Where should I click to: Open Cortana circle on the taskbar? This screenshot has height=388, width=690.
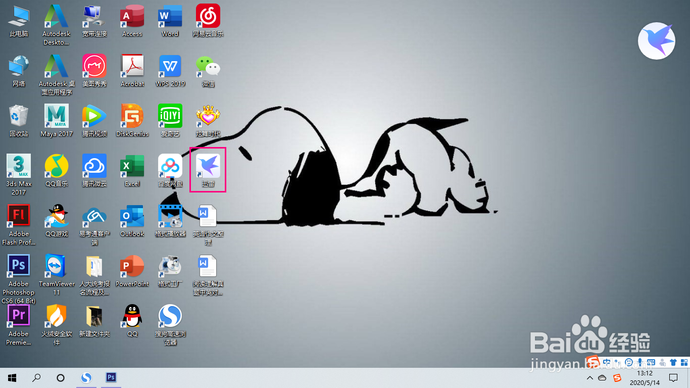coord(61,377)
